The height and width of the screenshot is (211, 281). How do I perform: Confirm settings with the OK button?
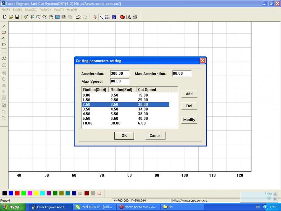(124, 136)
